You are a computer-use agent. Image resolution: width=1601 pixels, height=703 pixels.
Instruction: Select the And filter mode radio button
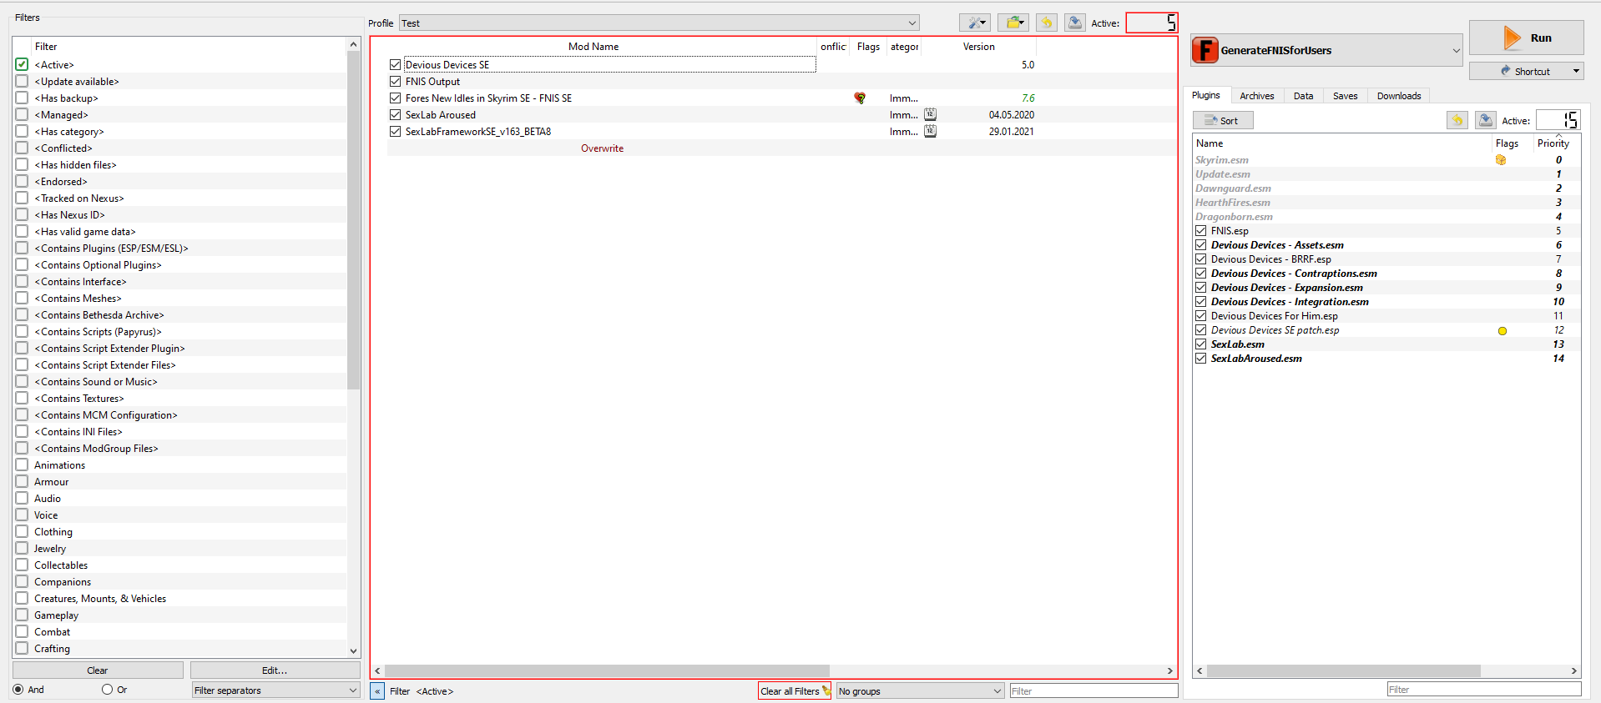coord(18,690)
